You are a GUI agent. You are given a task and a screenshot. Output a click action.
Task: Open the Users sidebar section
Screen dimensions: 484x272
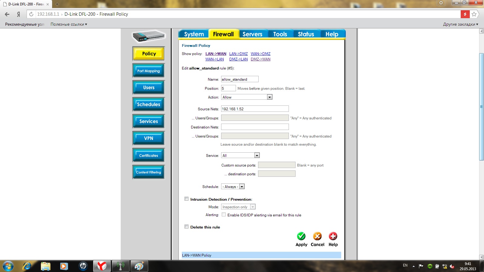click(x=149, y=88)
